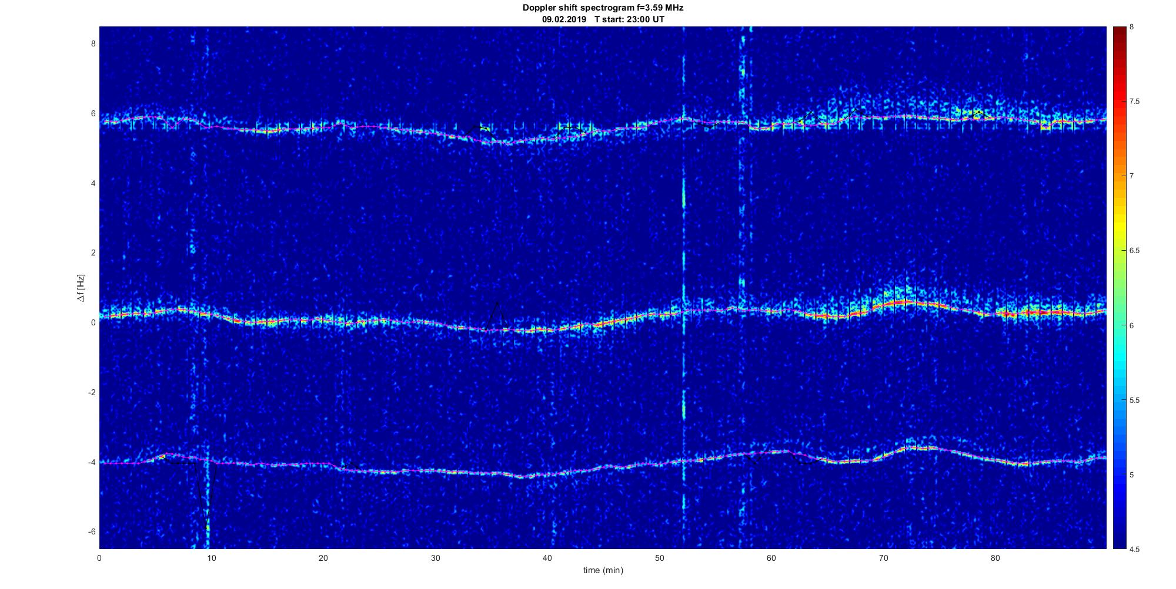Click y-axis tick label '-6'
This screenshot has width=1176, height=589.
point(92,531)
